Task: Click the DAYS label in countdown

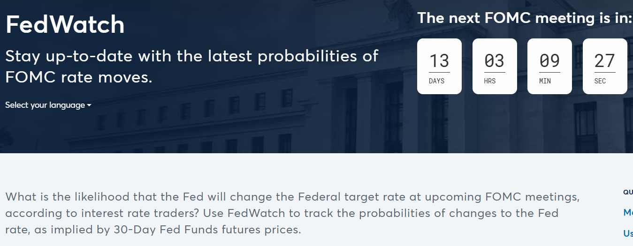Action: (436, 81)
